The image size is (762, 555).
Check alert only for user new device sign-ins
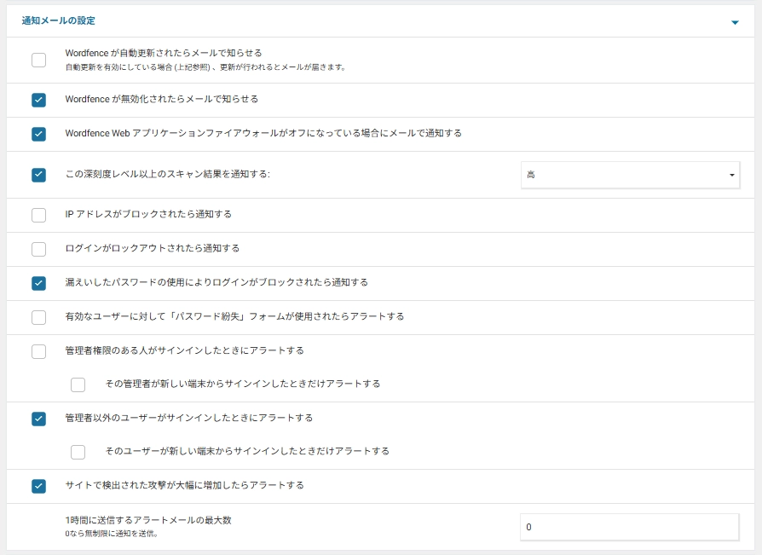point(78,452)
